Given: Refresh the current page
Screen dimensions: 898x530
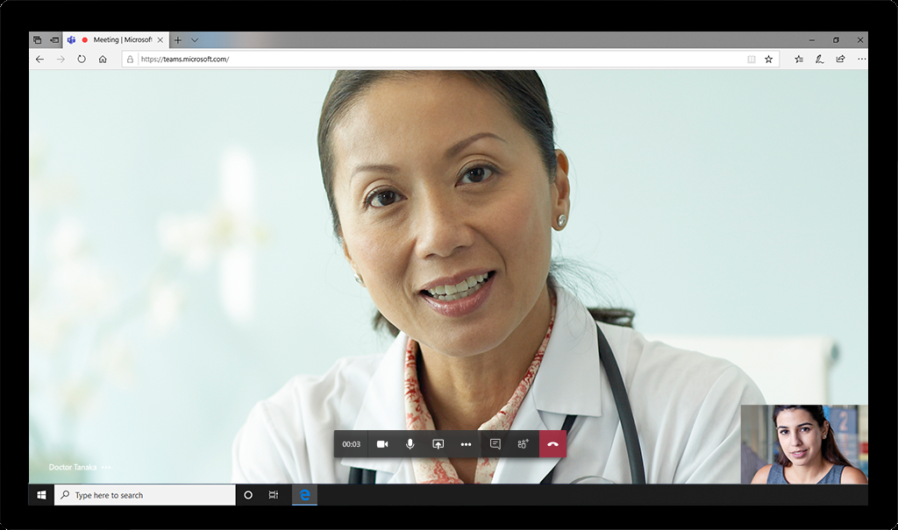Looking at the screenshot, I should point(81,59).
